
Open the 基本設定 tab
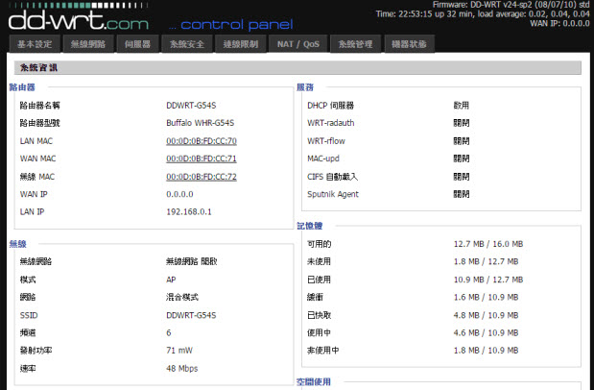click(35, 44)
